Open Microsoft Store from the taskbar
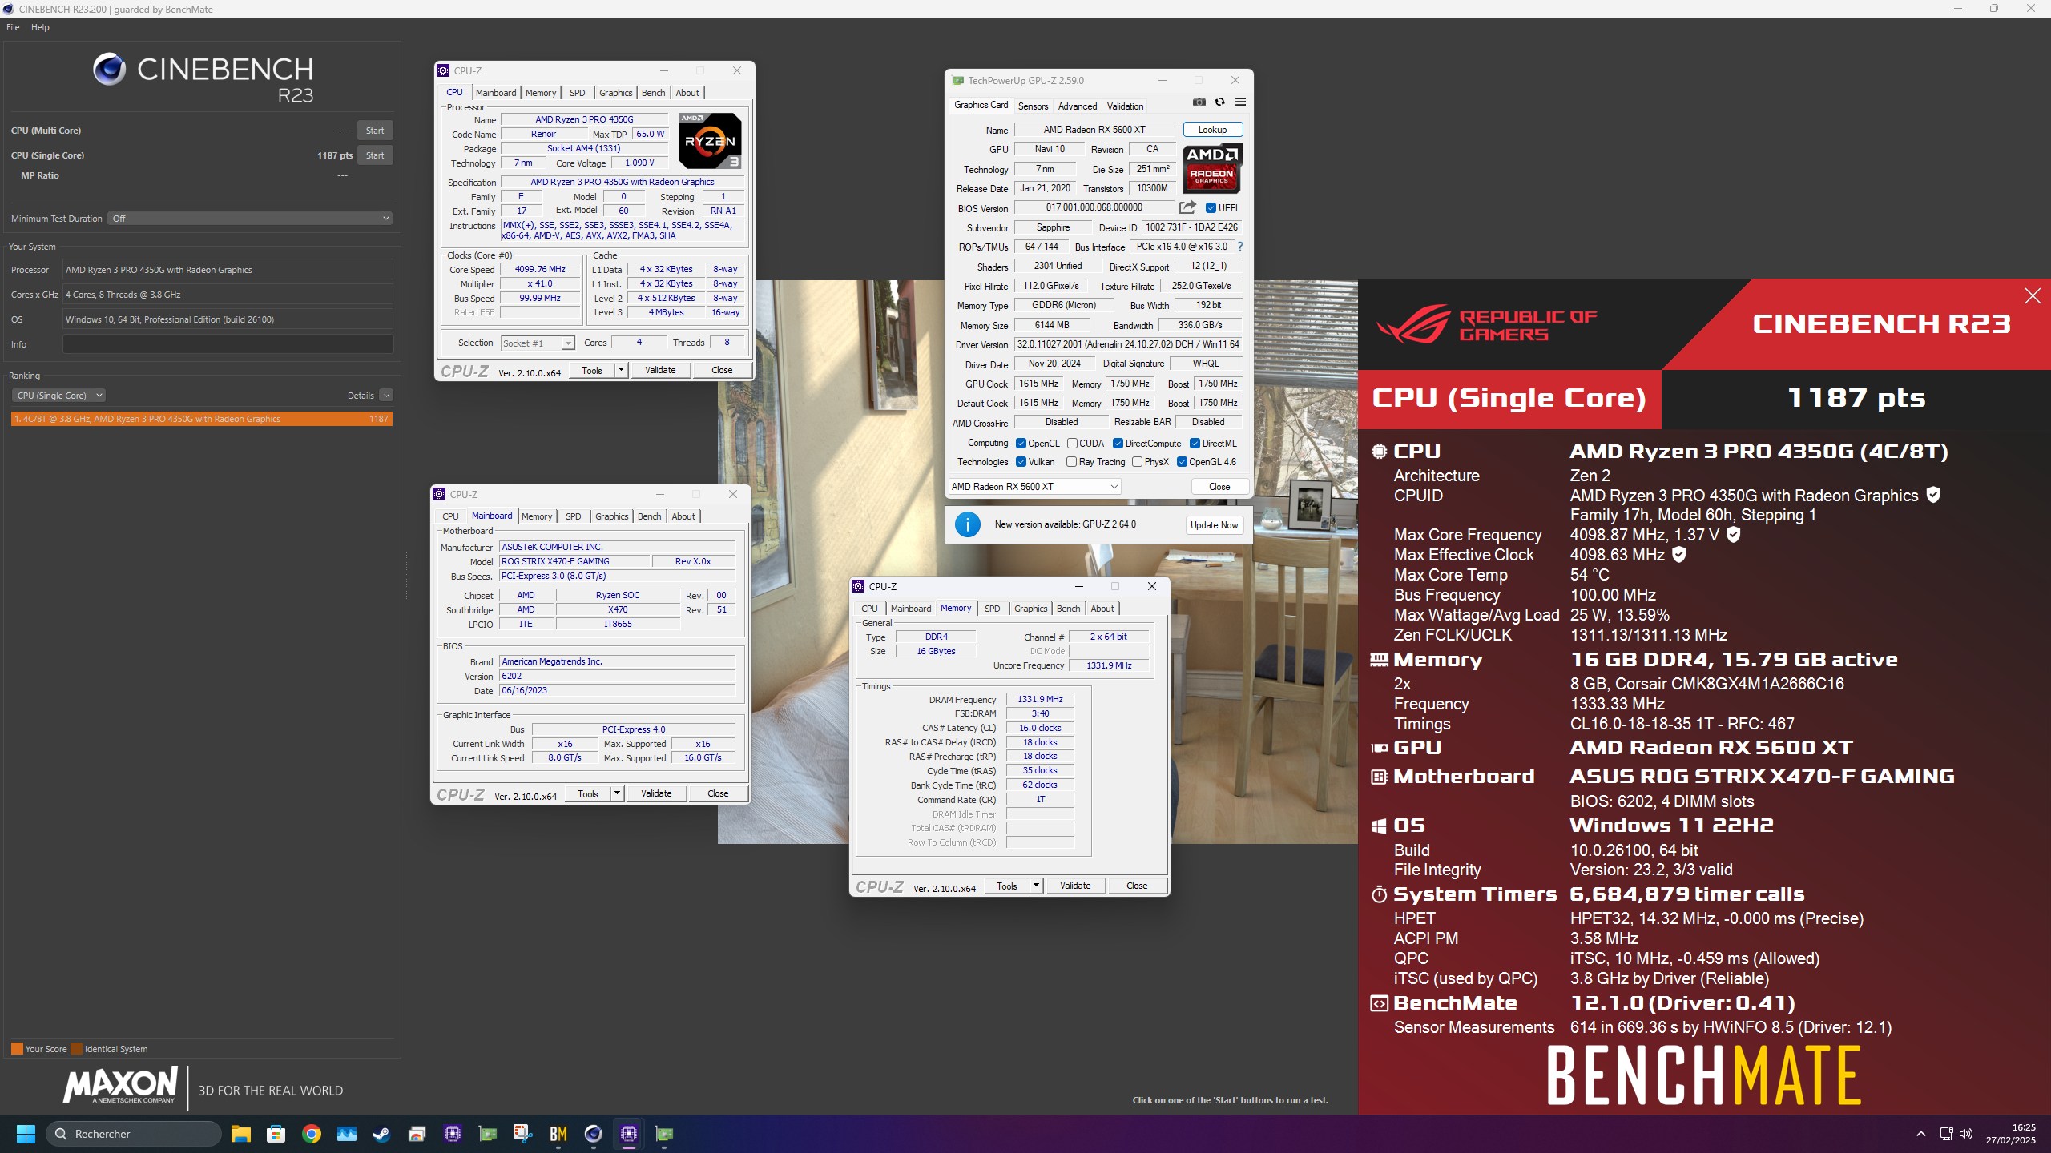Screen dimensions: 2051x1153 (x=276, y=1134)
